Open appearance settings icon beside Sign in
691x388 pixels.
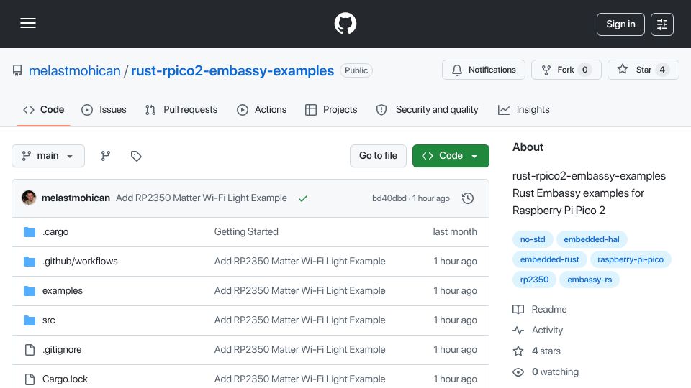pyautogui.click(x=662, y=24)
